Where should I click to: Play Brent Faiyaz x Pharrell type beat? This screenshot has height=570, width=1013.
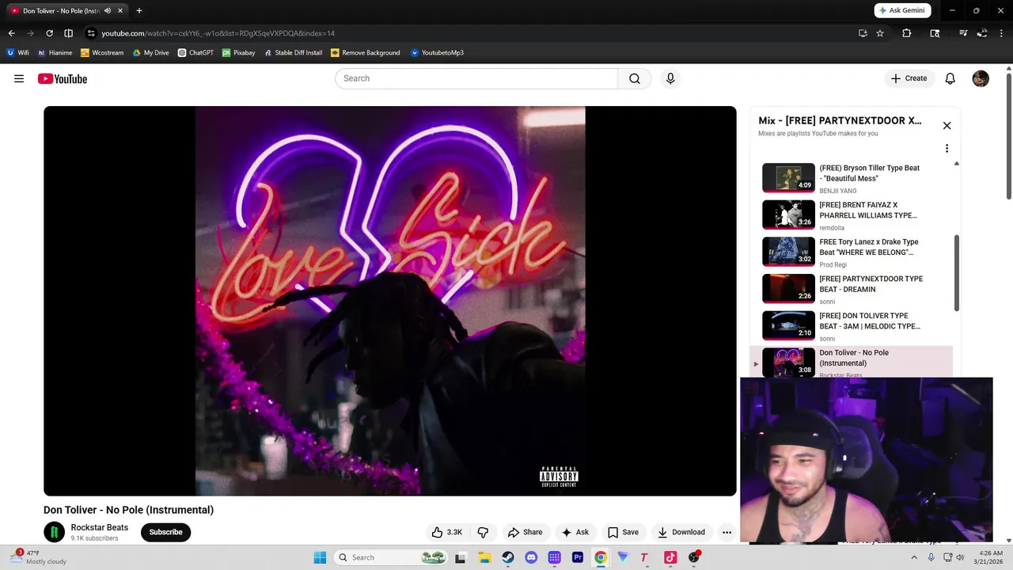(x=788, y=215)
